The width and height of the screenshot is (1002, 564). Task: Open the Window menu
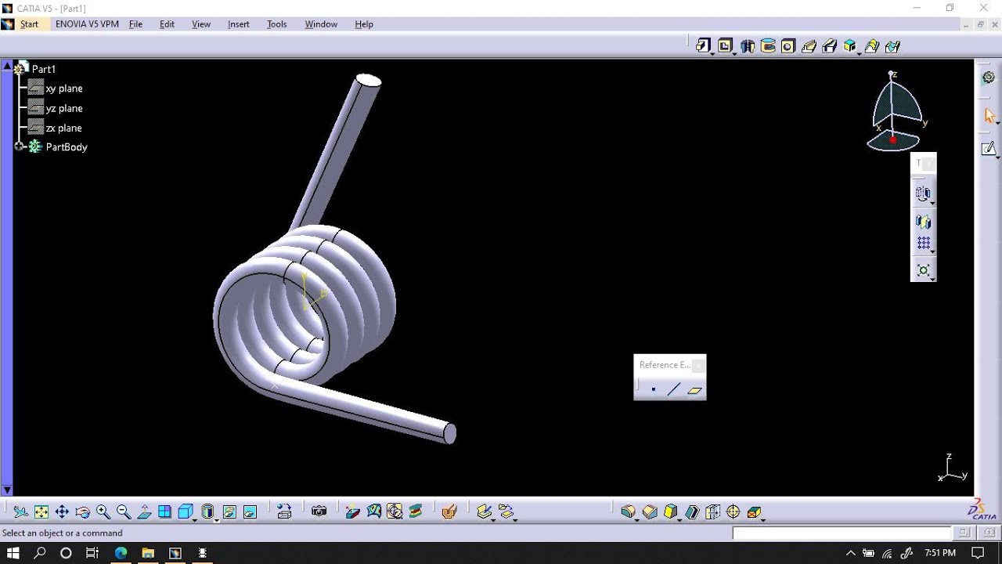pos(321,24)
